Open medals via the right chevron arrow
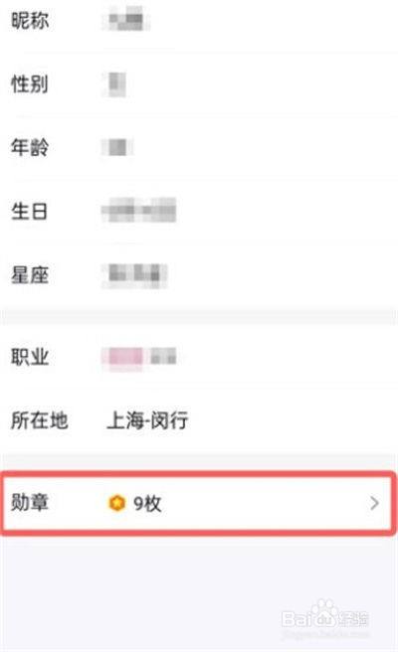Viewport: 398px width, 652px height. click(374, 503)
